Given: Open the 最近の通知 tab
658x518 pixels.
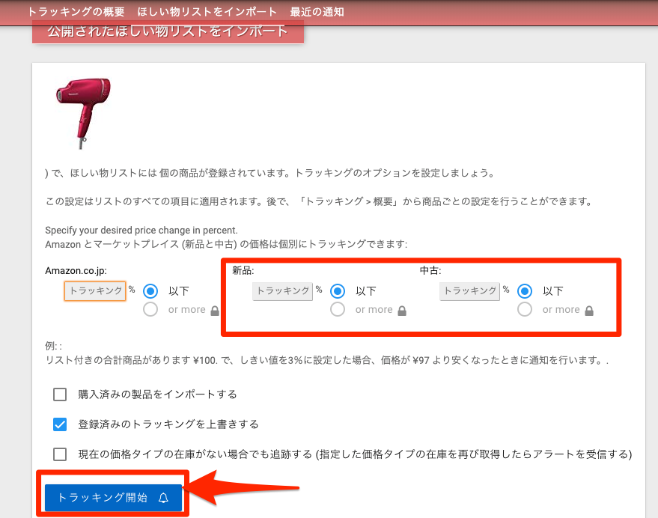Looking at the screenshot, I should pos(317,12).
